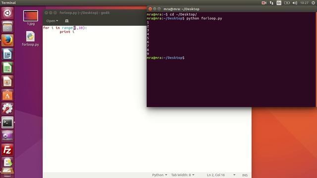Open the download document app in dock
Viewport: 317px width, 178px height.
tap(7, 163)
